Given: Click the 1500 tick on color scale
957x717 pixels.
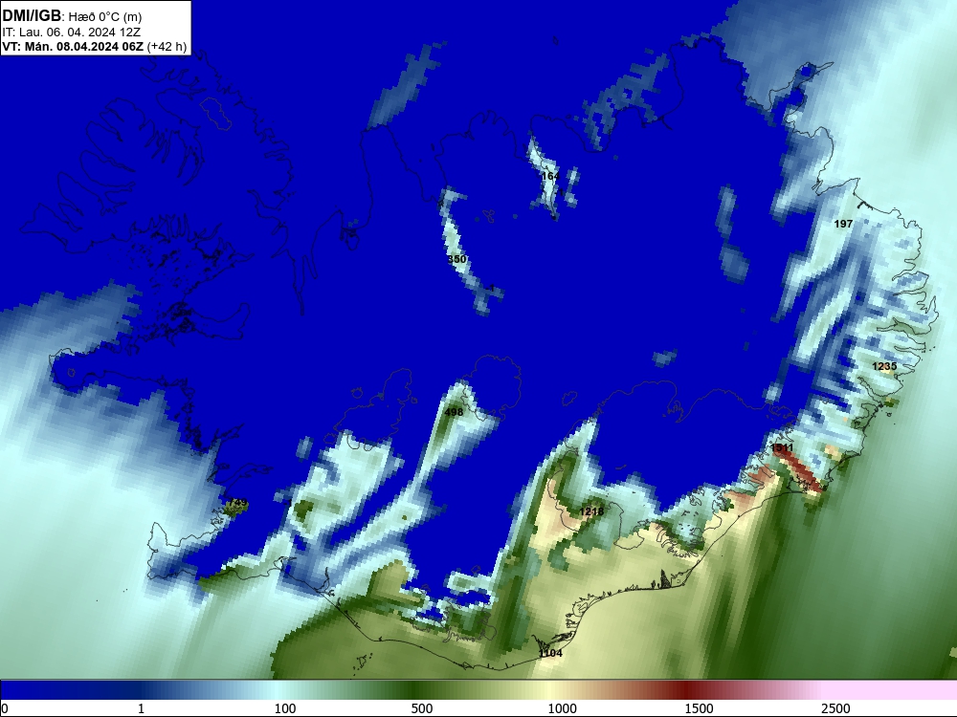Looking at the screenshot, I should [x=699, y=708].
